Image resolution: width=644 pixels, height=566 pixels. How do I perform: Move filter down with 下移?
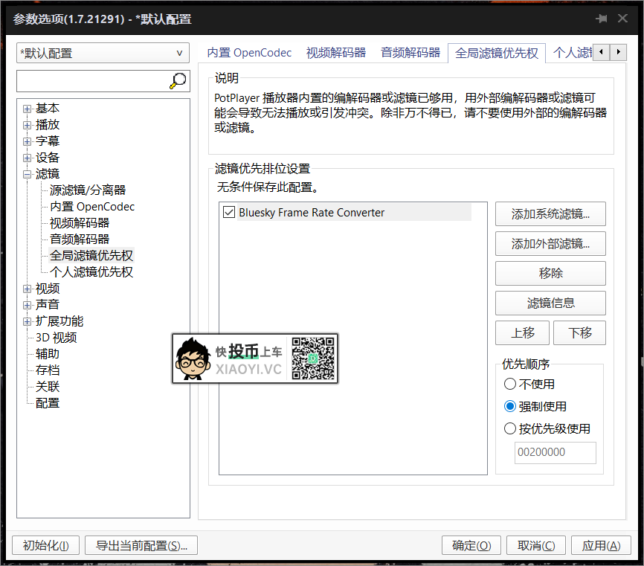coord(579,332)
